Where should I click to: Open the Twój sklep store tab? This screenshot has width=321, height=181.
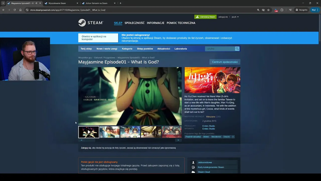(86, 49)
